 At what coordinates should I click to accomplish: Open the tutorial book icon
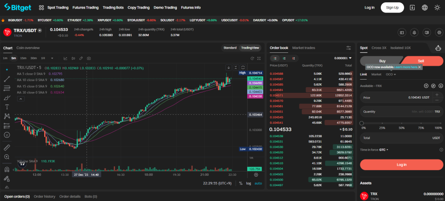point(426,32)
